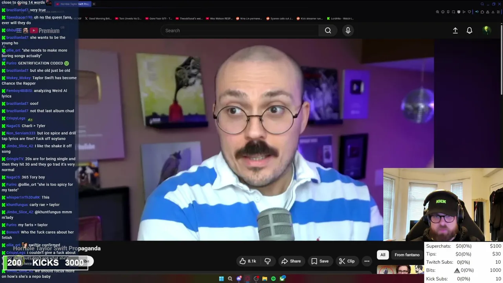Image resolution: width=503 pixels, height=283 pixels.
Task: Click the pinboard pin toolbar icon
Action: coord(448,12)
